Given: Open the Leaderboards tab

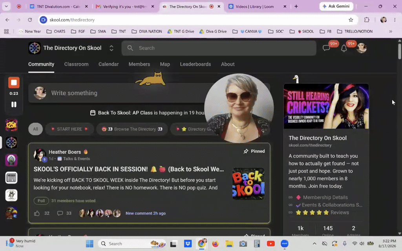Looking at the screenshot, I should click(196, 64).
